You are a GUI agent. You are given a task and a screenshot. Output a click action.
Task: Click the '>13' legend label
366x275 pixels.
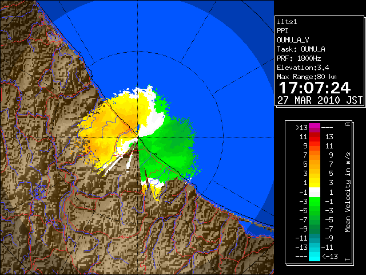click(x=301, y=128)
